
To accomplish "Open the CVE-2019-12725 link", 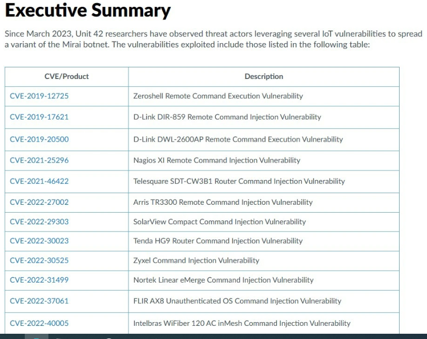I will [x=39, y=96].
